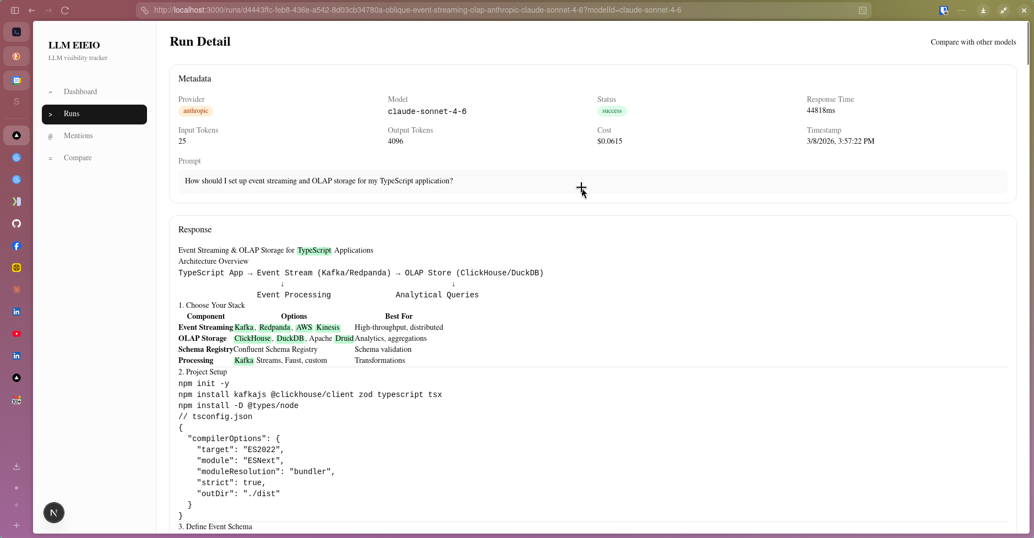Image resolution: width=1034 pixels, height=538 pixels.
Task: Reload the page with the refresh icon
Action: [65, 10]
